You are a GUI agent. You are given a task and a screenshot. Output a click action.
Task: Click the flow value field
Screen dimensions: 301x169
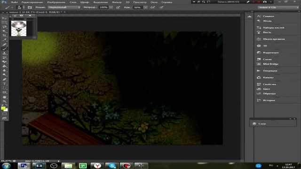138,8
